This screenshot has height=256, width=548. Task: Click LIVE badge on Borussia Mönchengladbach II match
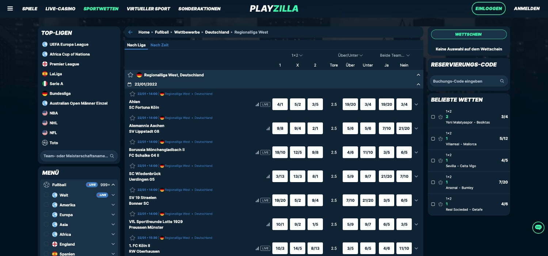265,153
